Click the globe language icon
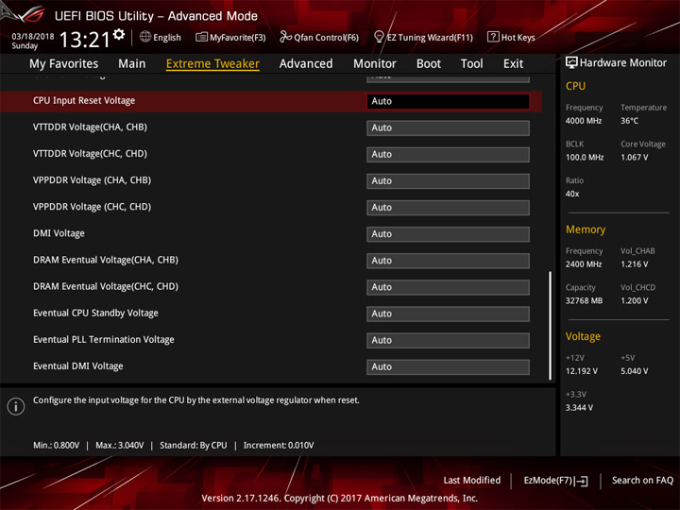Viewport: 680px width, 510px height. click(145, 37)
